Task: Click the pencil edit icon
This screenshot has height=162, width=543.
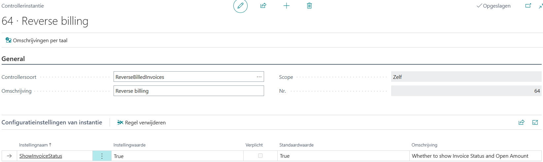Action: (x=240, y=6)
